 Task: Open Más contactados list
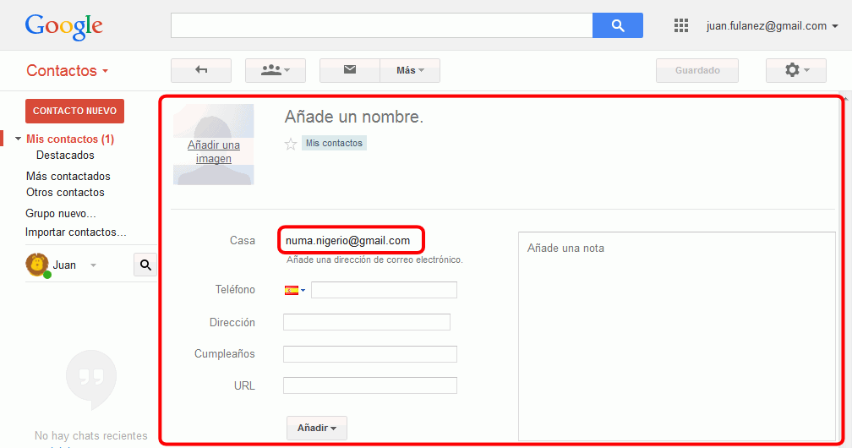coord(68,176)
